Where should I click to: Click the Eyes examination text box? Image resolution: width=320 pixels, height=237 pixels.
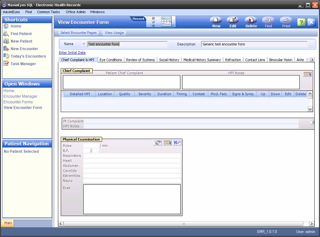click(x=132, y=199)
